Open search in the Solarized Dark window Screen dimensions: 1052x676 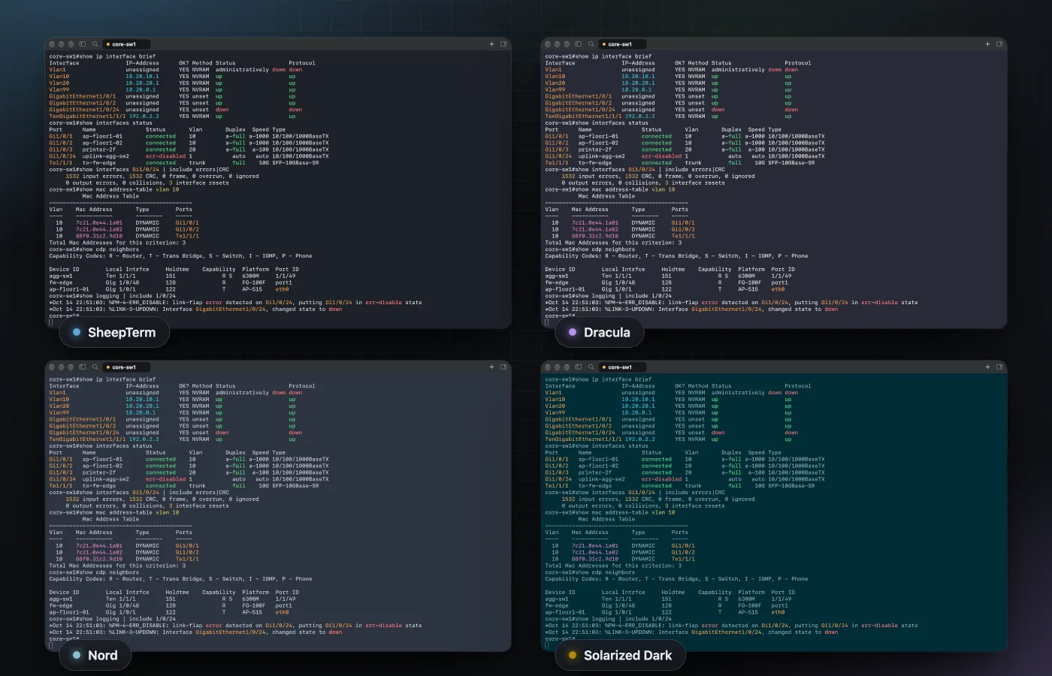pos(591,367)
